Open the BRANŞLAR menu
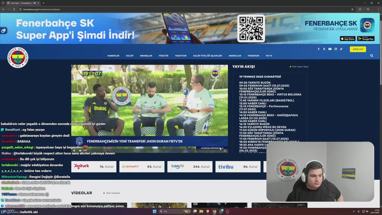 point(146,56)
